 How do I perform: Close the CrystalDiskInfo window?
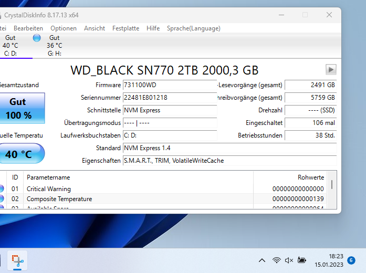329,15
